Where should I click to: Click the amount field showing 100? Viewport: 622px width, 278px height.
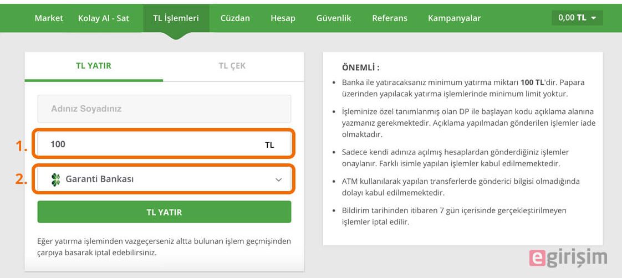[x=164, y=144]
